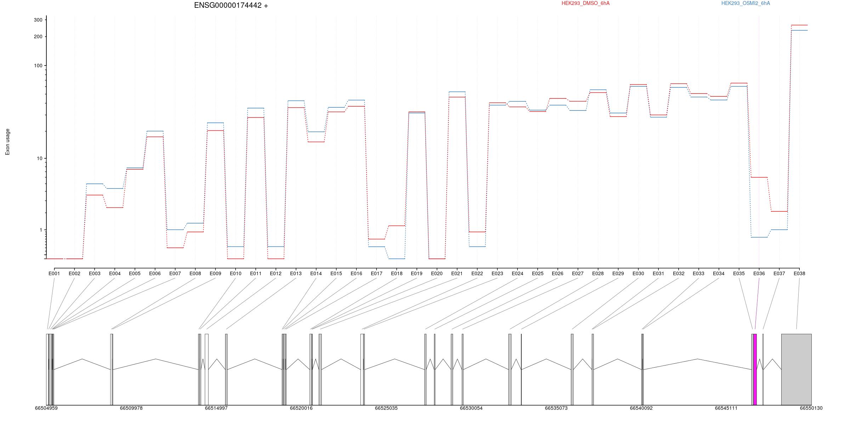The image size is (850, 425).
Task: Click genomic coordinate 66550130
Action: tap(811, 408)
